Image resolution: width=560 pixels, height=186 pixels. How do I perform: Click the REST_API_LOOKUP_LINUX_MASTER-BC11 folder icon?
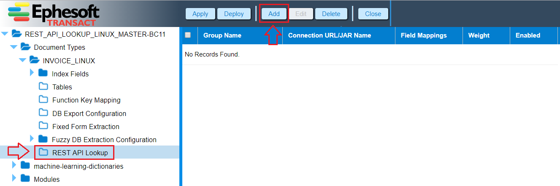click(16, 34)
